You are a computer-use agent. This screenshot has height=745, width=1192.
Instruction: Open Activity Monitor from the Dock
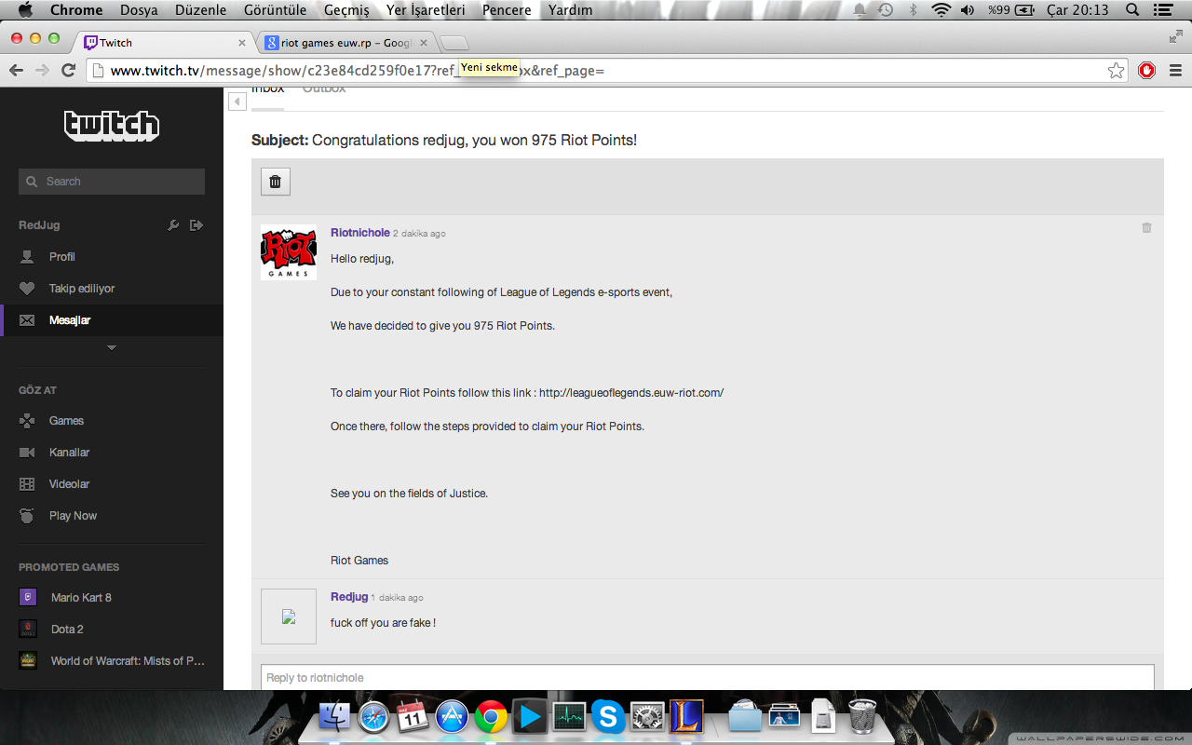[569, 717]
